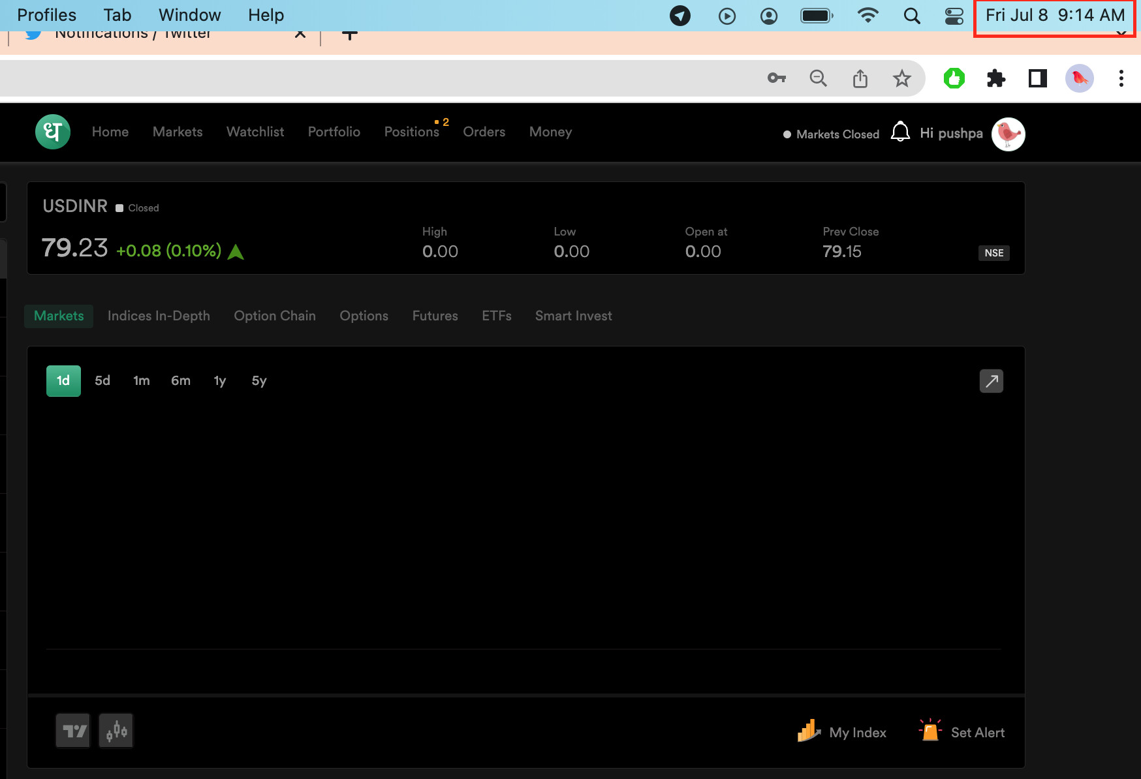Click Set Alert button
This screenshot has width=1141, height=779.
pos(962,732)
